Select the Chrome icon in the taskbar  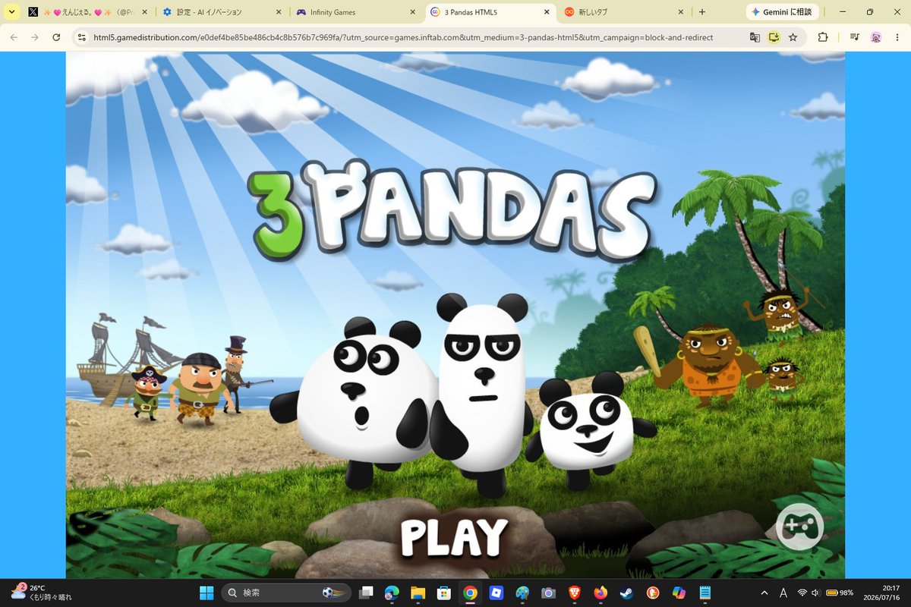(x=470, y=593)
